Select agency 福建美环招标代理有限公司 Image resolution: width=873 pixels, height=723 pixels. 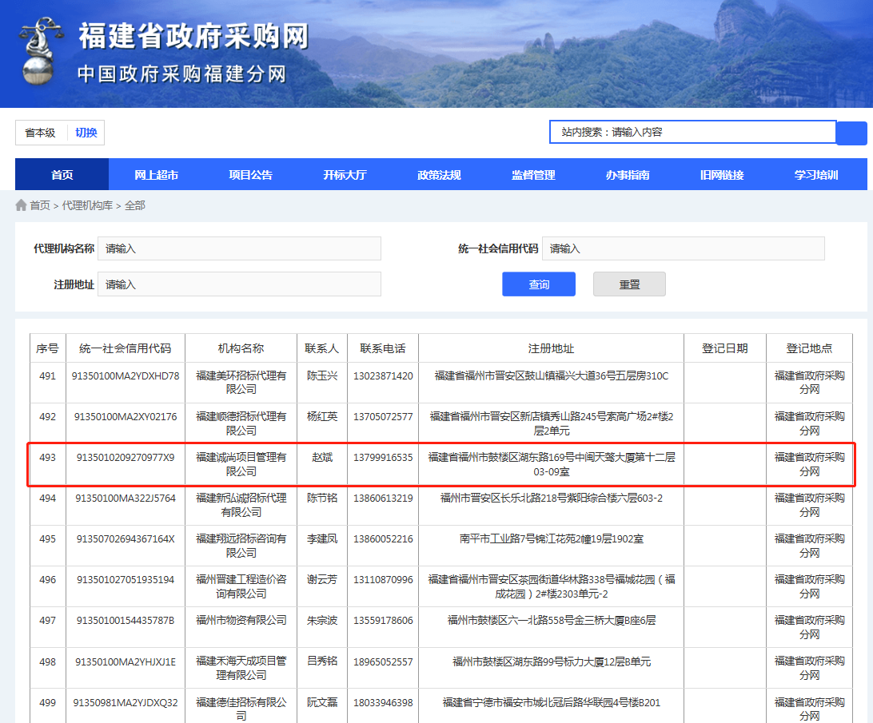[241, 383]
